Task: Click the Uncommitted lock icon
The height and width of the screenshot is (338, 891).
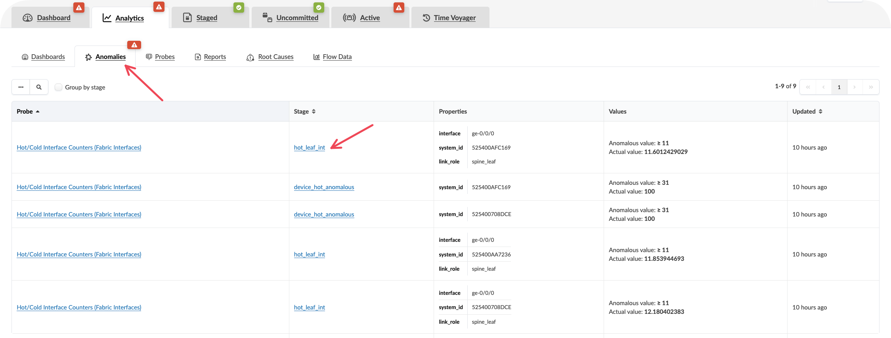Action: 267,17
